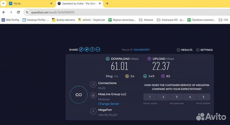This screenshot has width=230, height=125.
Task: Select upload speed value 22.37
Action: coord(161,66)
